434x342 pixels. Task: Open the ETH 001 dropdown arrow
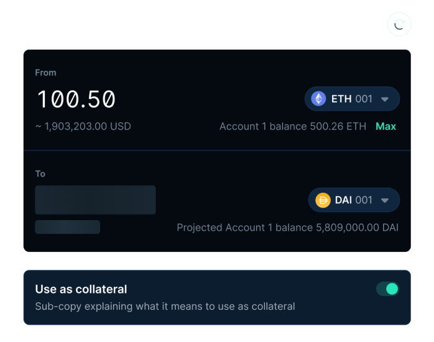tap(385, 99)
